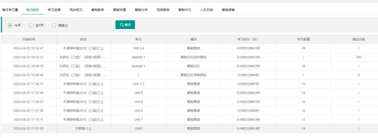Open the 每日学习量 tab
This screenshot has height=138, width=378.
point(10,10)
